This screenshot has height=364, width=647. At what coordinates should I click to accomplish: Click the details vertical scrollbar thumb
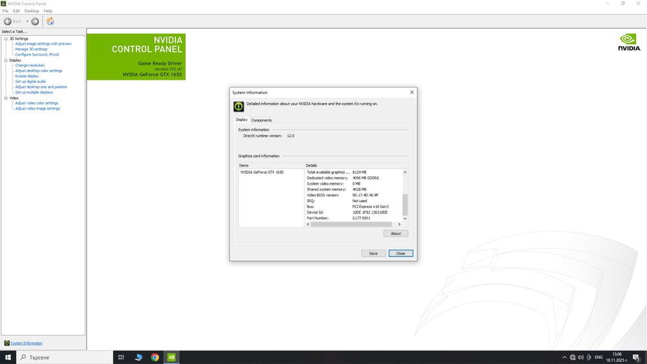[405, 204]
